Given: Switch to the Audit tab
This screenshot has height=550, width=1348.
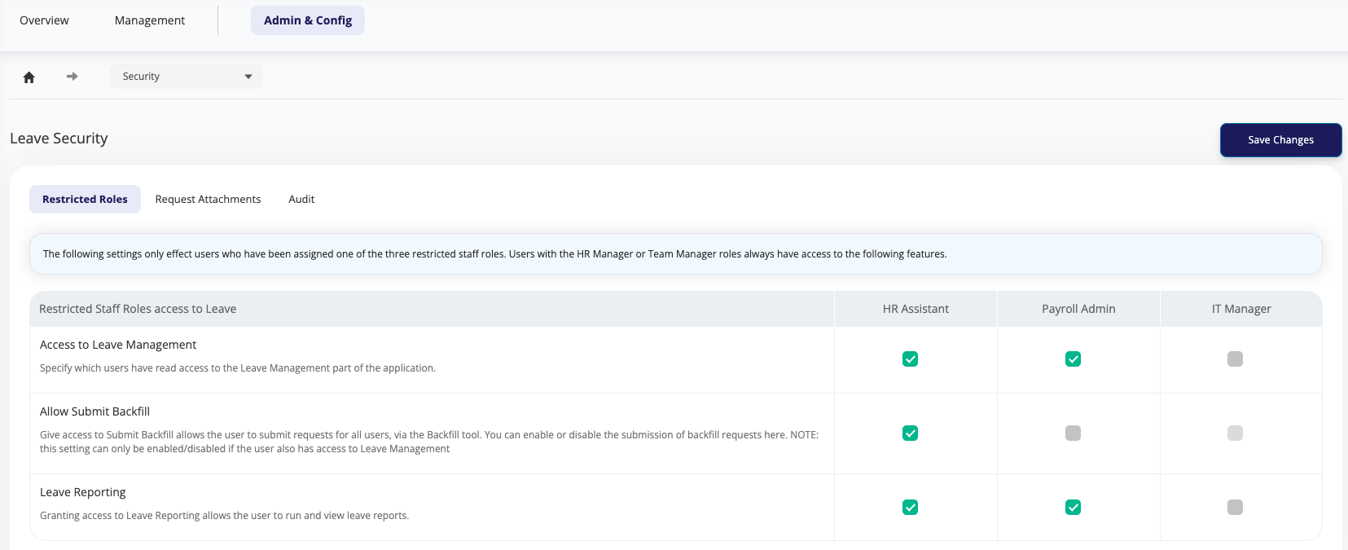Looking at the screenshot, I should point(301,199).
